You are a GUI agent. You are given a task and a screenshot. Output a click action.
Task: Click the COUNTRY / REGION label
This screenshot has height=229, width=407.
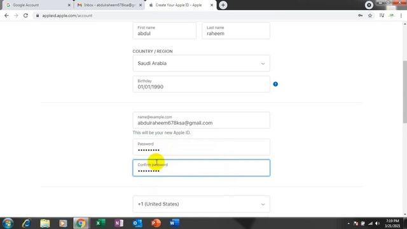(153, 52)
